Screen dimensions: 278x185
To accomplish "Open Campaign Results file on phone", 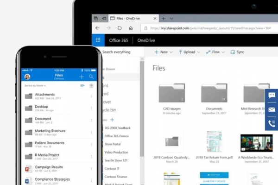I will point(59,168).
